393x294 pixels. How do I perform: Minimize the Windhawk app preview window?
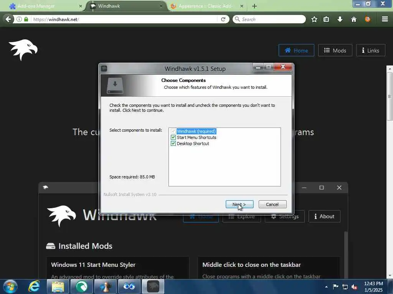coord(304,188)
